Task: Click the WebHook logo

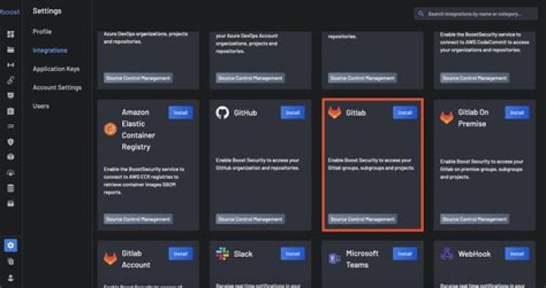Action: click(x=447, y=254)
